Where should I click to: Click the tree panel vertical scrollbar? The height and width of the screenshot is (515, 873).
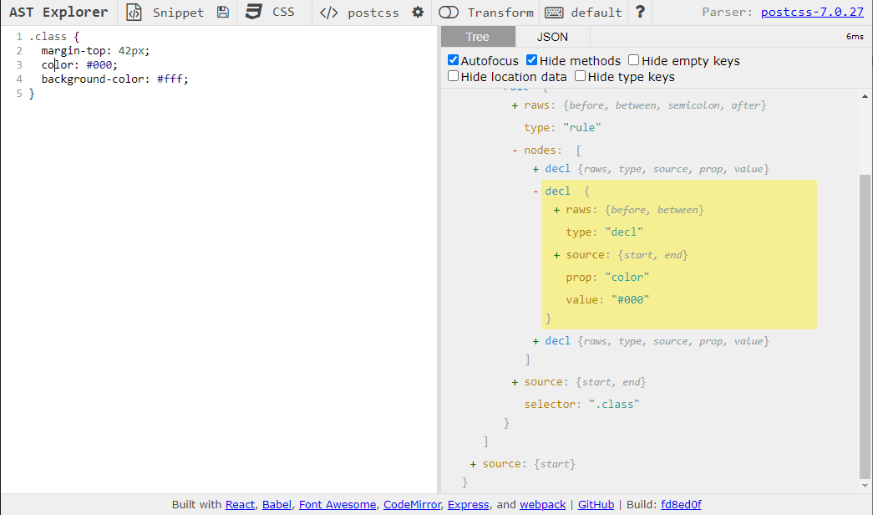point(865,326)
